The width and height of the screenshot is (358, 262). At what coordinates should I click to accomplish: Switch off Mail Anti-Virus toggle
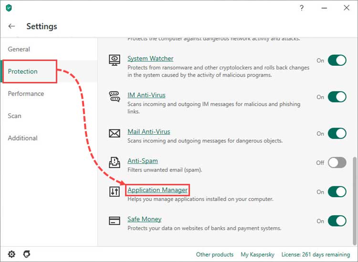pos(337,133)
